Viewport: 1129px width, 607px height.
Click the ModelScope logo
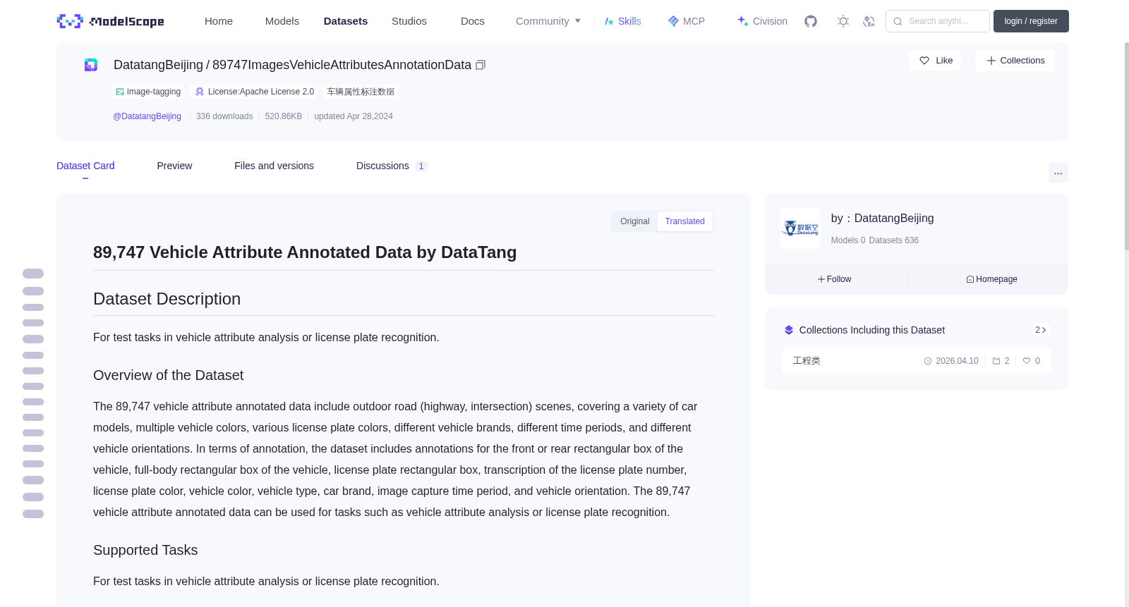coord(111,21)
